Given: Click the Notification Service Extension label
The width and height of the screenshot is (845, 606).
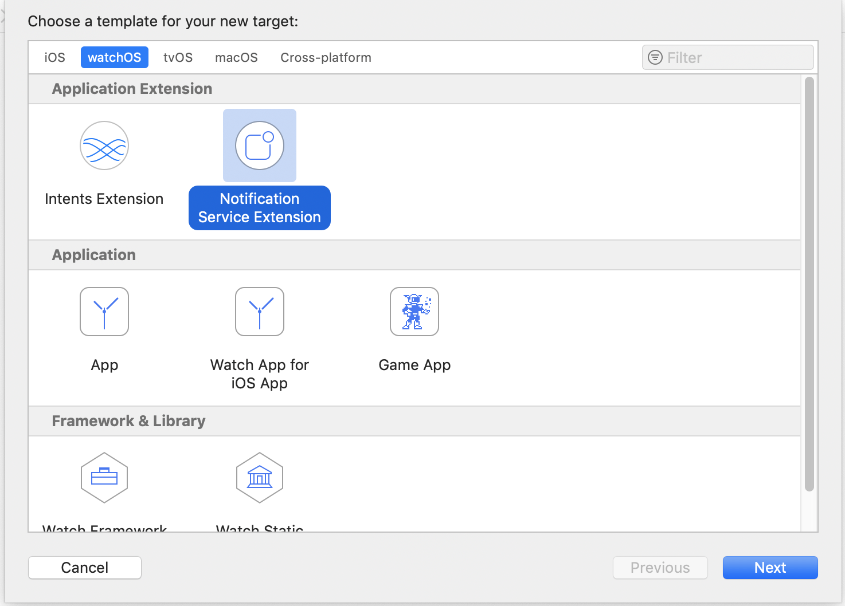Looking at the screenshot, I should point(260,208).
